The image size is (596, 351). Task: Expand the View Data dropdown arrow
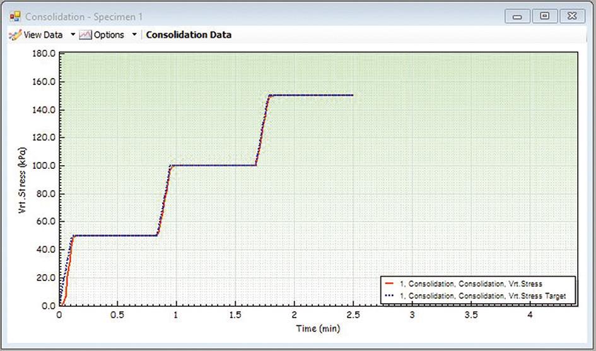pyautogui.click(x=73, y=35)
